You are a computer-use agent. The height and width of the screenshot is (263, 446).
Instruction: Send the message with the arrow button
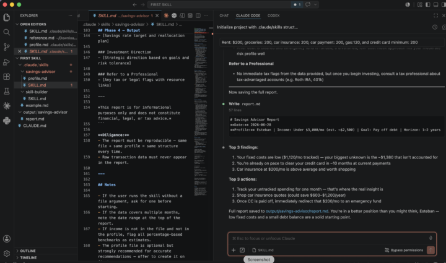tap(431, 250)
